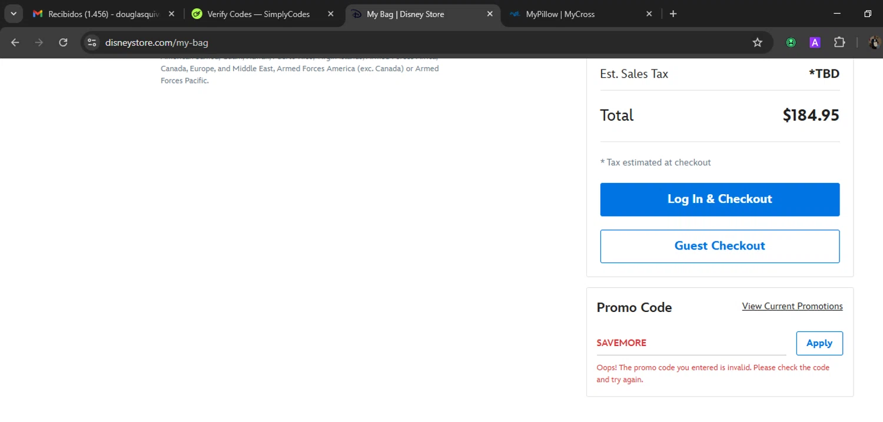Click the Log In & Checkout button
Viewport: 883px width, 422px height.
point(720,200)
